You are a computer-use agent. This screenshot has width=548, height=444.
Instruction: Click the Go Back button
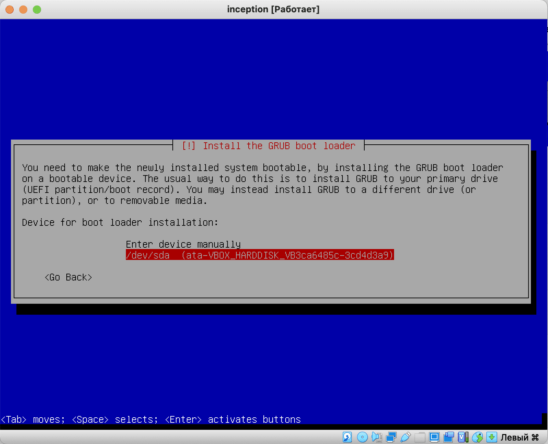[68, 277]
